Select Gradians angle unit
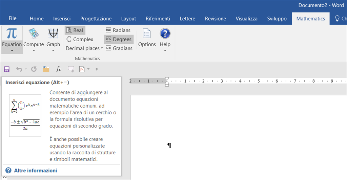 click(119, 48)
